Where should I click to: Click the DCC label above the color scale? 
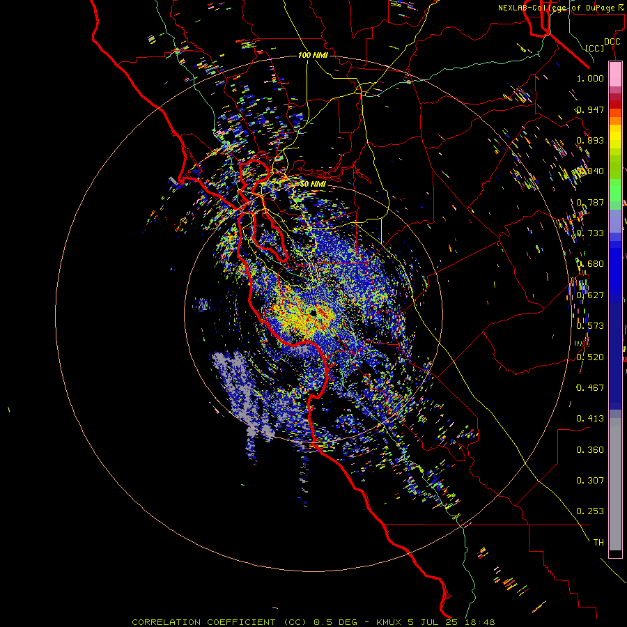point(612,42)
